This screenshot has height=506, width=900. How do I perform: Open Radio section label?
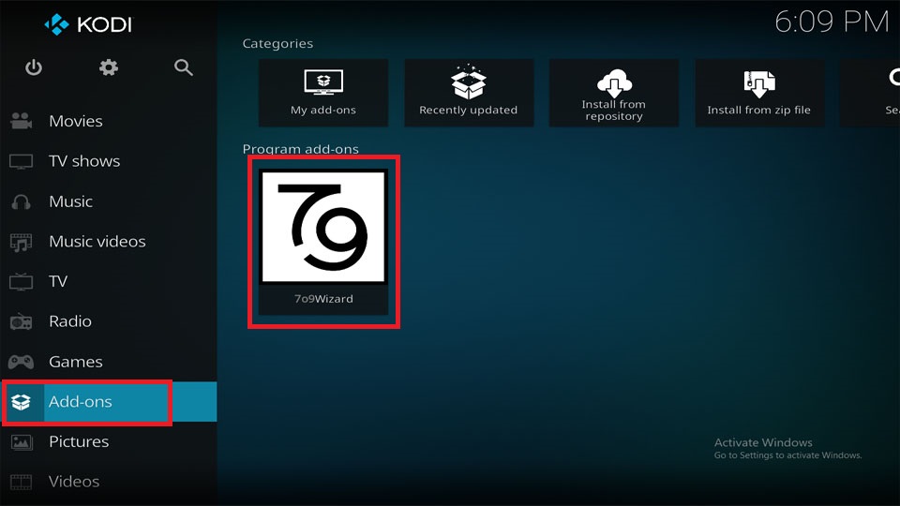[70, 321]
